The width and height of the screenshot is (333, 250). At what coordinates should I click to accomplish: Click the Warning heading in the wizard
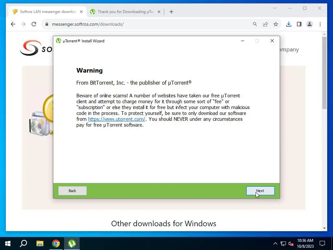click(x=89, y=70)
